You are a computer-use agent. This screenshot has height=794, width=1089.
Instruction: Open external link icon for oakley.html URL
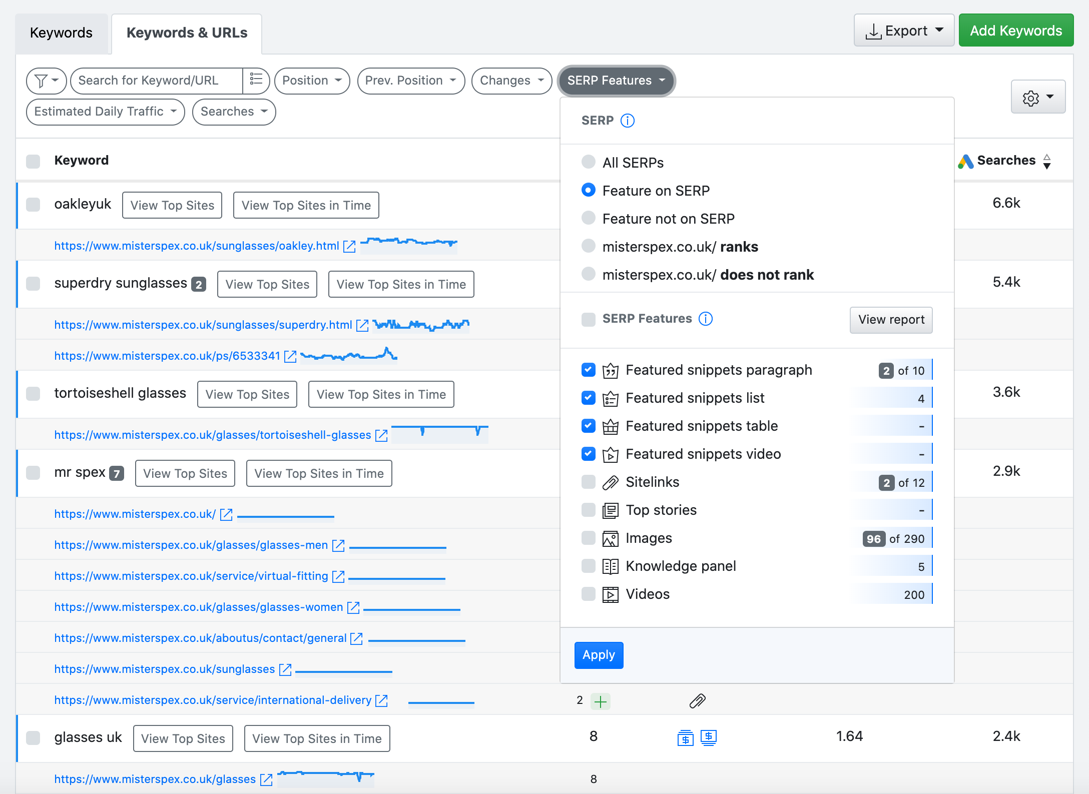pos(349,246)
